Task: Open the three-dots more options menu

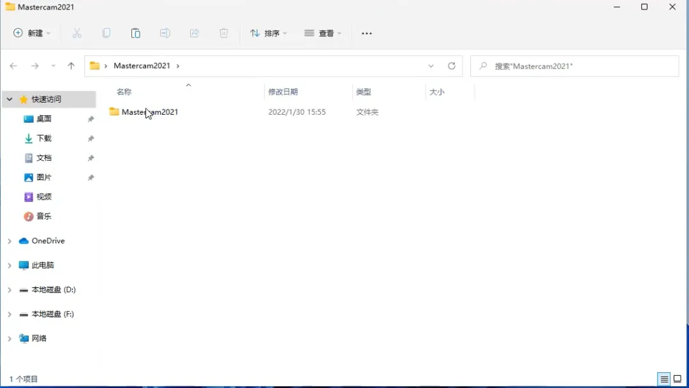Action: coord(366,33)
